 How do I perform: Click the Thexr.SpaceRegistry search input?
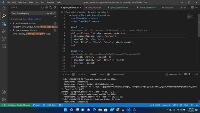pos(28,13)
